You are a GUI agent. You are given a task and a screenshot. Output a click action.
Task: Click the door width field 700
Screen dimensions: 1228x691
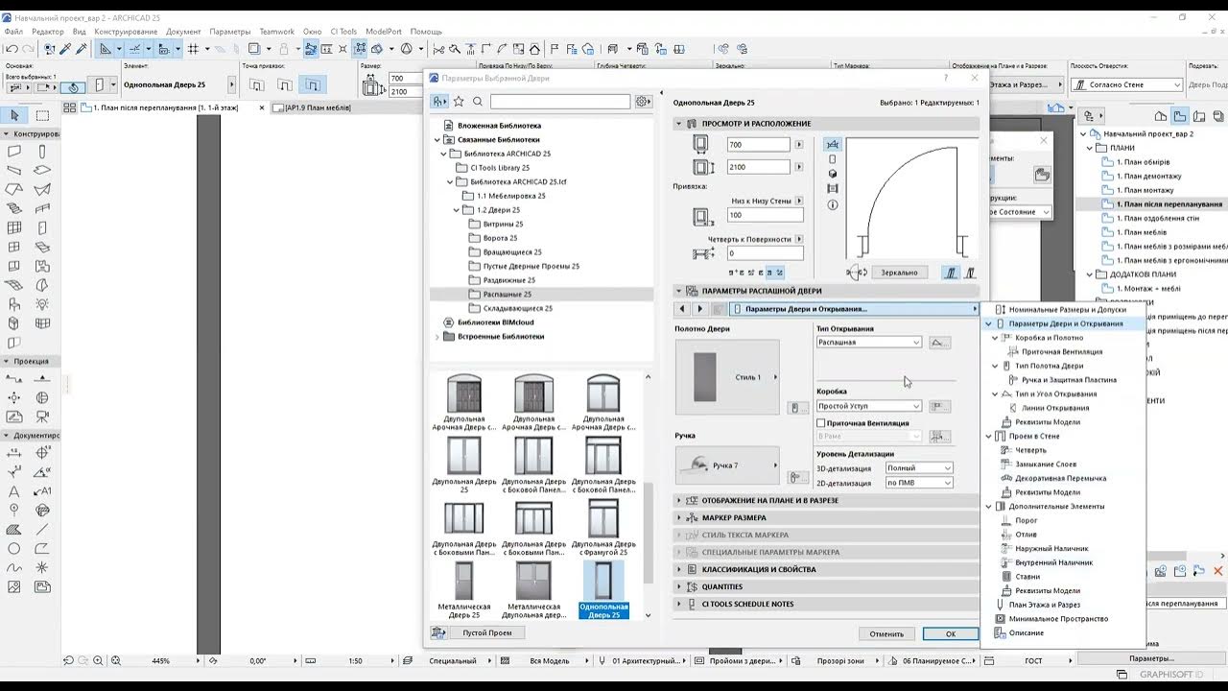[x=758, y=145]
